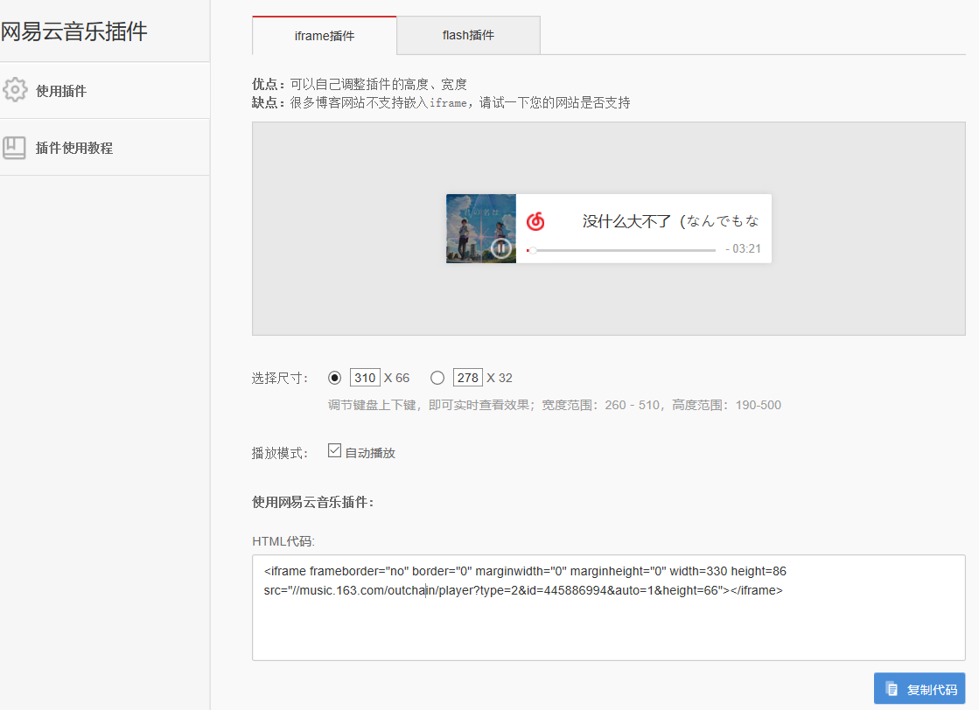Click the 优点 description line
Screen dimensions: 979x710
pos(360,84)
